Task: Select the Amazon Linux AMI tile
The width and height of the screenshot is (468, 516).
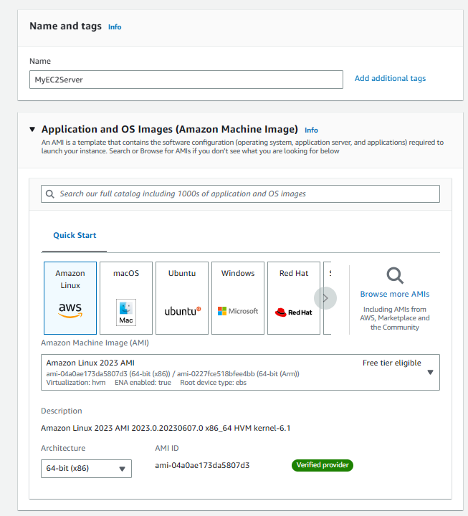Action: tap(70, 298)
